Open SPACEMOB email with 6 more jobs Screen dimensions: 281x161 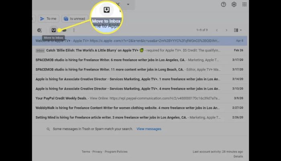click(140, 60)
